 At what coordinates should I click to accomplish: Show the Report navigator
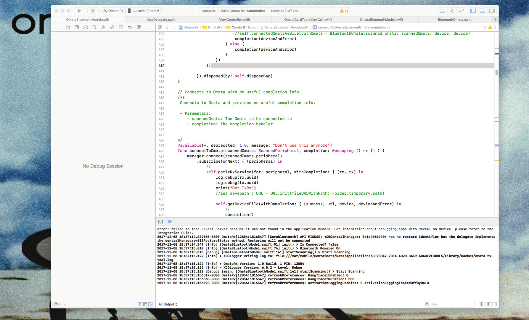pyautogui.click(x=139, y=27)
